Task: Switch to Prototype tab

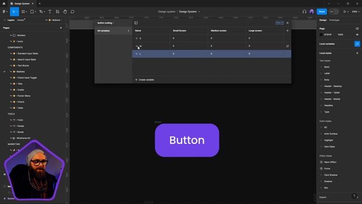Action: coord(334,20)
